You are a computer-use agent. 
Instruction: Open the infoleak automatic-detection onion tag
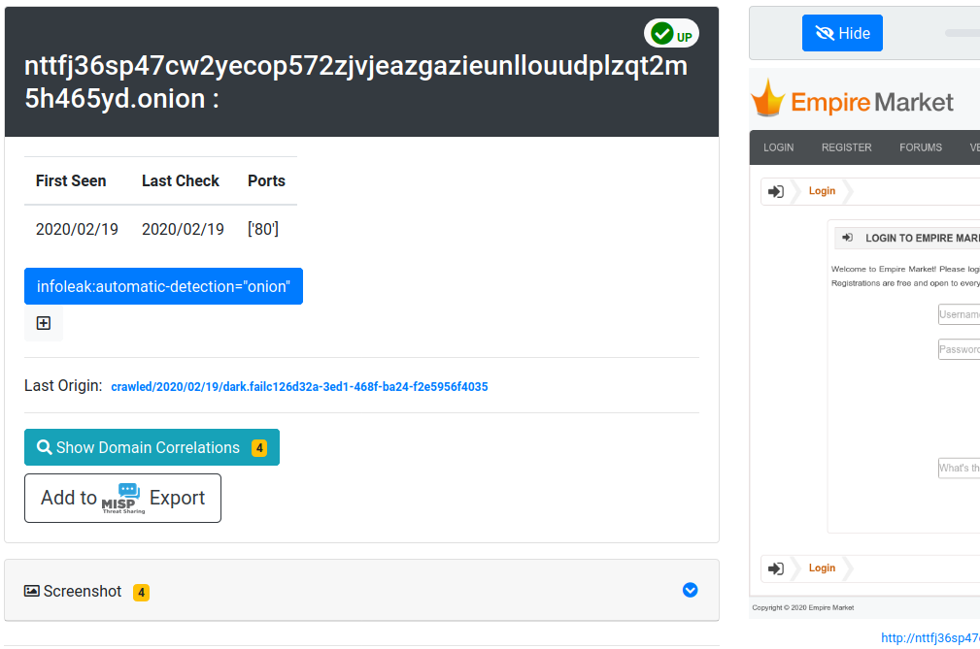[163, 286]
